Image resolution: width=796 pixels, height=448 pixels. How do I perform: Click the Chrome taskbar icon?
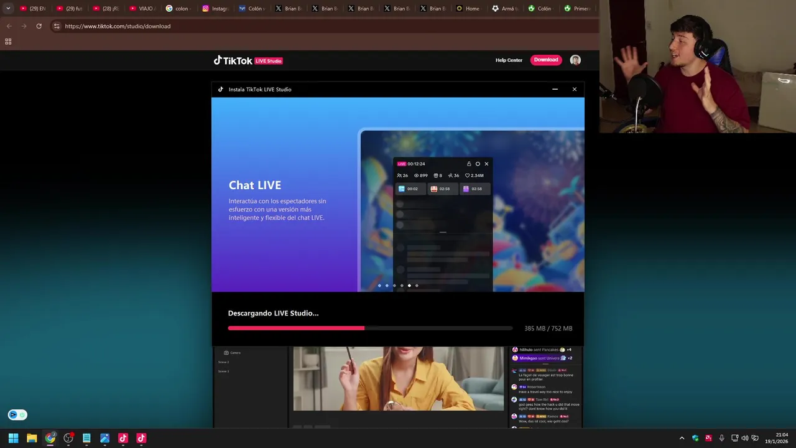click(50, 438)
